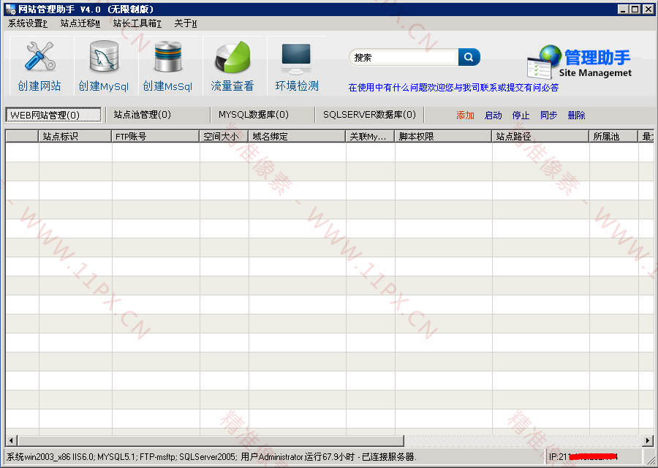Screen dimensions: 658x468
Task: Click the horizontal scrollbar right arrow
Action: coord(648,440)
